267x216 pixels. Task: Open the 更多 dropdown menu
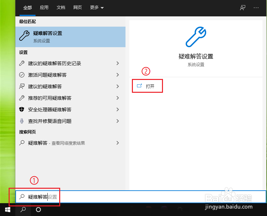click(x=97, y=7)
